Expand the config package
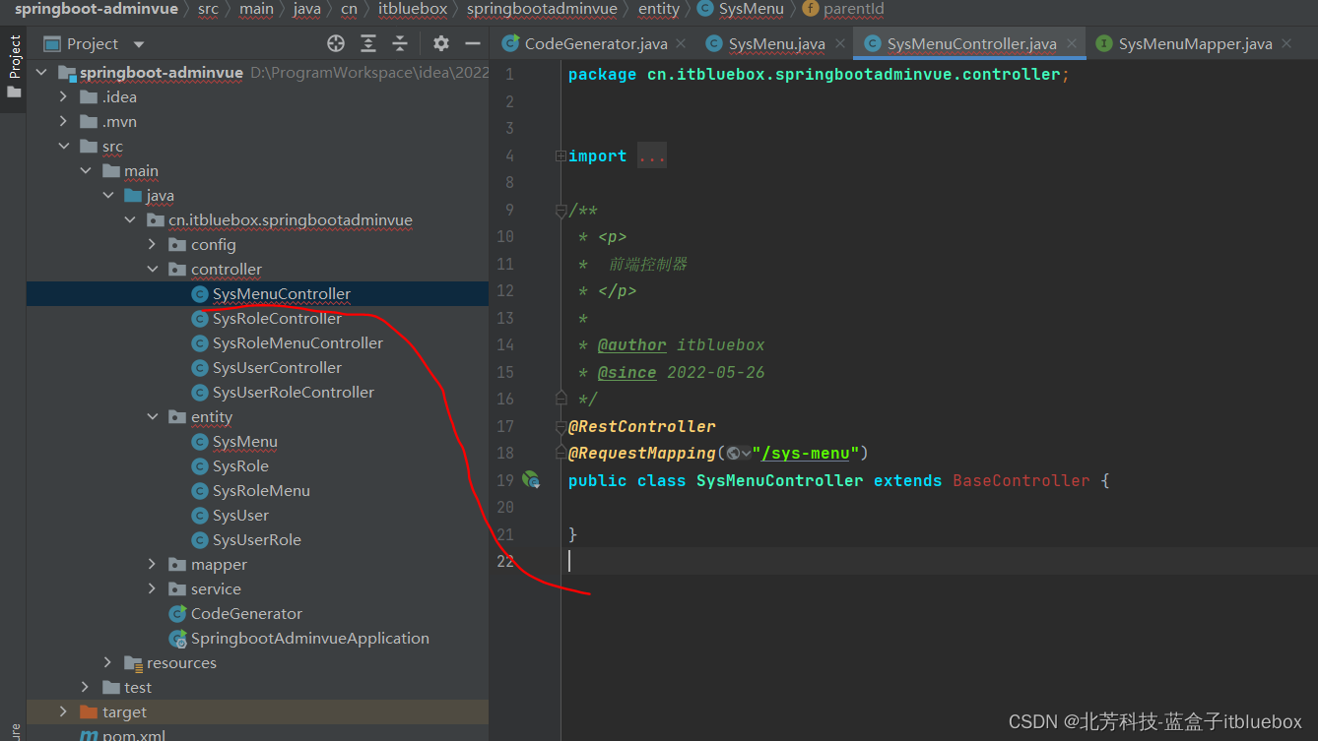Image resolution: width=1318 pixels, height=741 pixels. [152, 244]
